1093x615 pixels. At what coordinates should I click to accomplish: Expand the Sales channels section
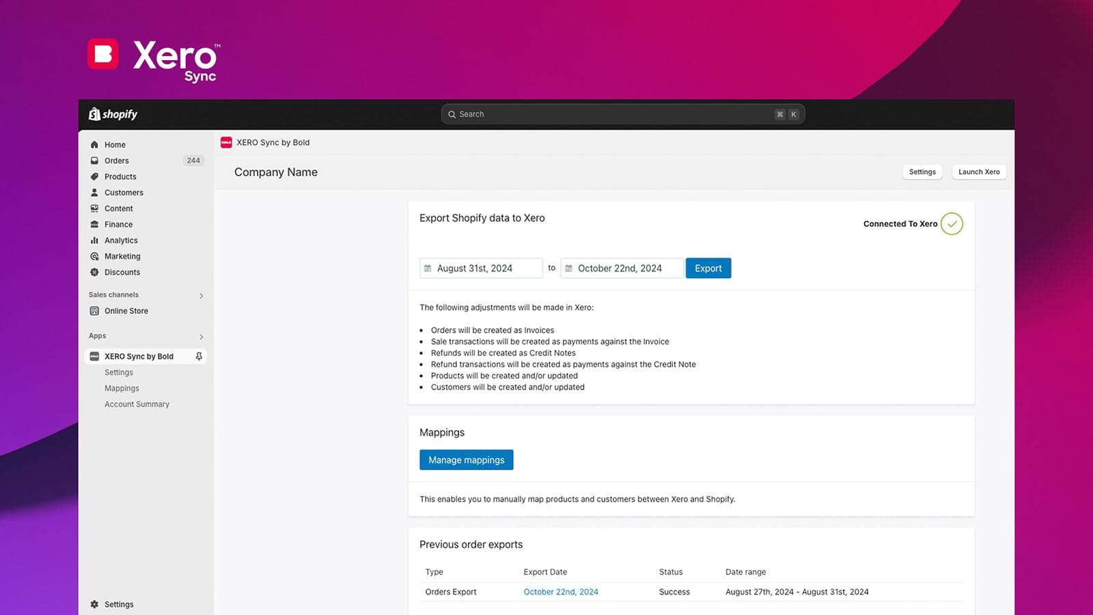coord(201,295)
